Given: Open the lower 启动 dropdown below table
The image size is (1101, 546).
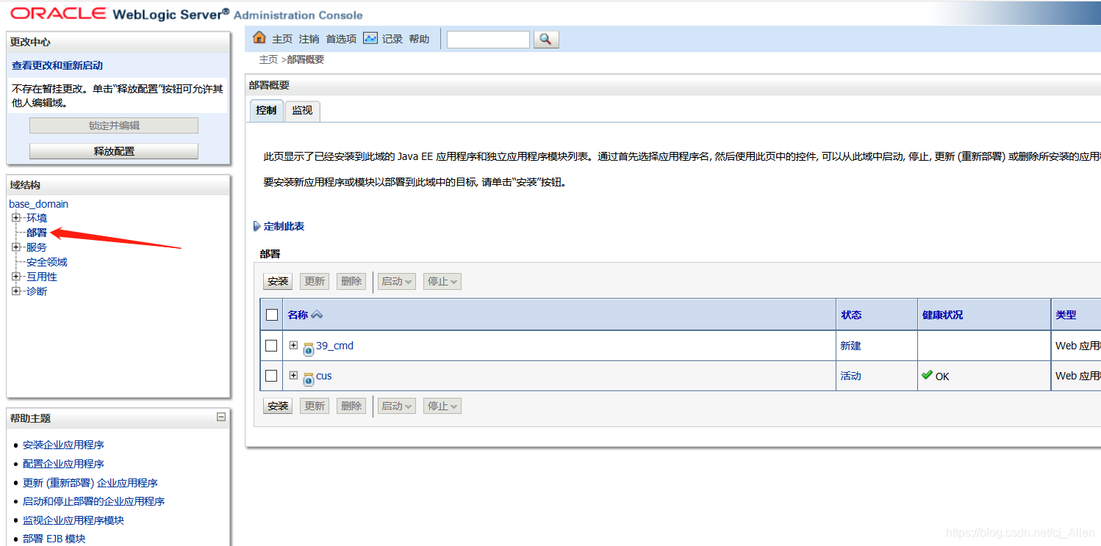Looking at the screenshot, I should point(397,406).
